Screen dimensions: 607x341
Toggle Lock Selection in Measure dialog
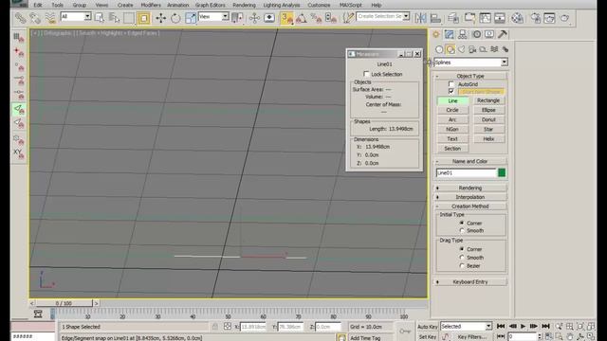(x=366, y=74)
